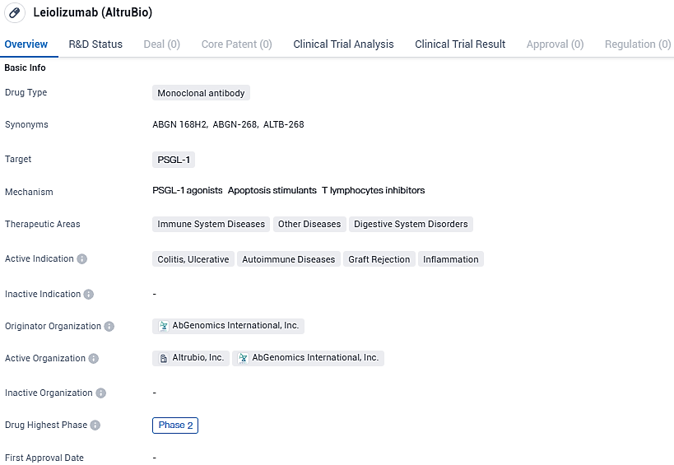
Task: Select the Overview tab
Action: [26, 44]
